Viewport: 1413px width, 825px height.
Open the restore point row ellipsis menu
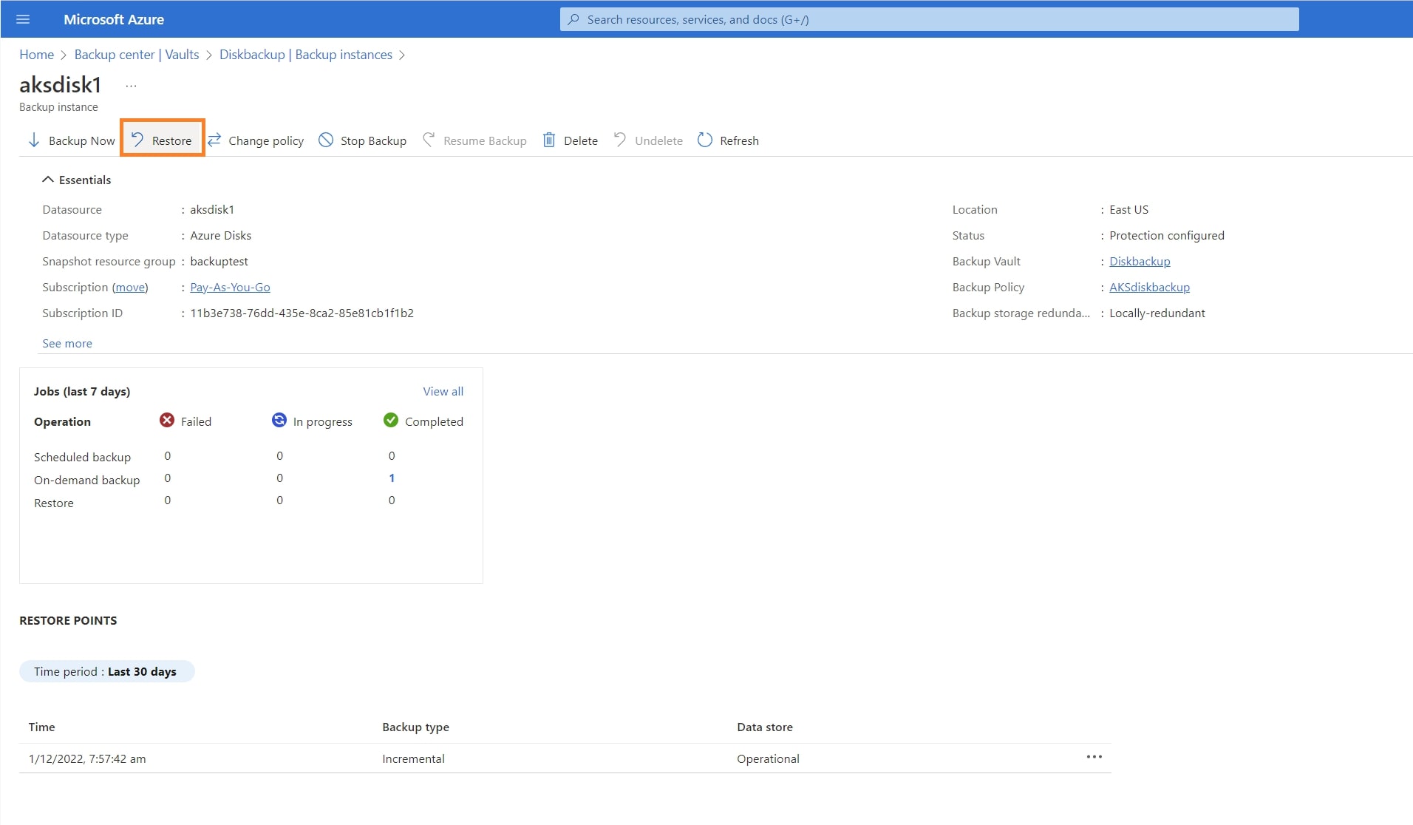(x=1094, y=757)
